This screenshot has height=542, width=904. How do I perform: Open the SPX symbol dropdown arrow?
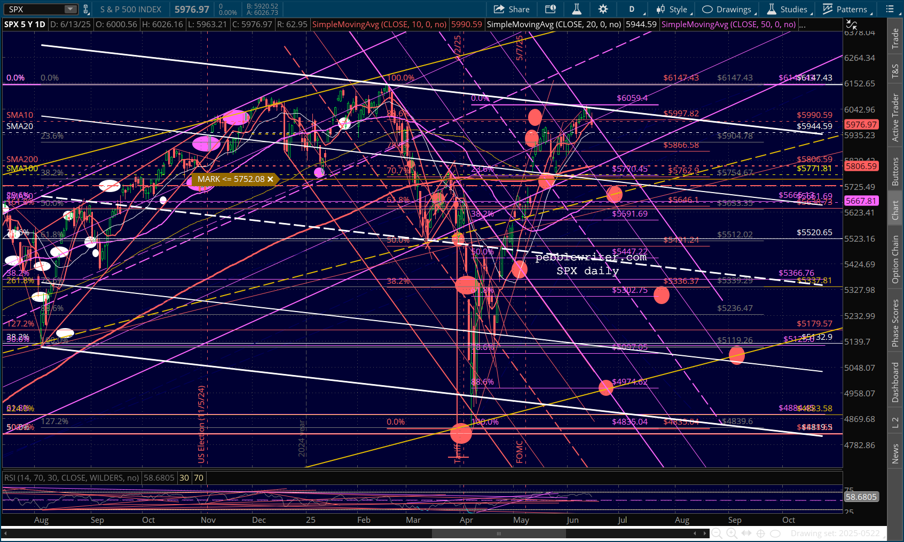point(70,9)
